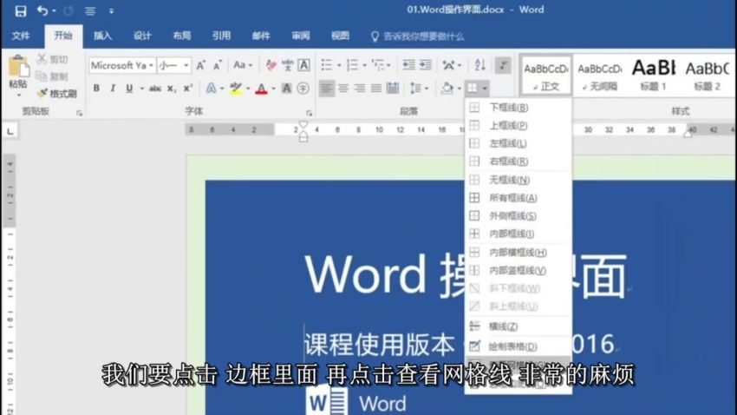Increase paragraph indent
The height and width of the screenshot is (415, 737).
(x=426, y=65)
